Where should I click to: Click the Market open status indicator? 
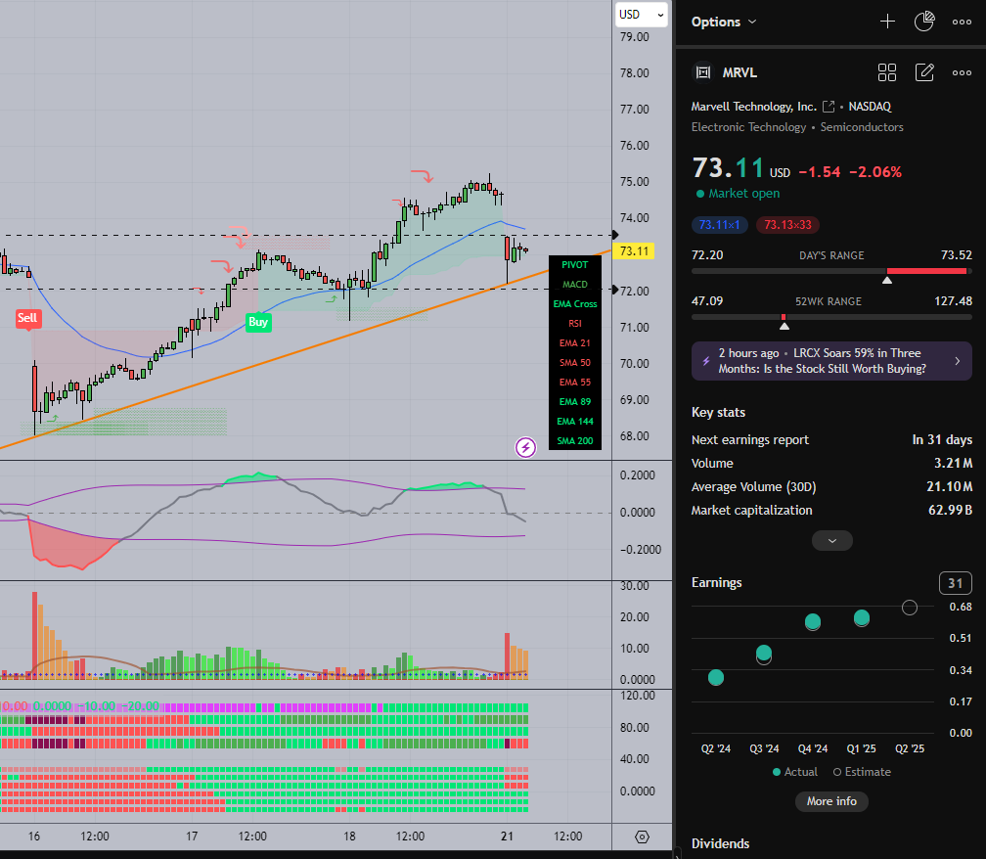[738, 194]
